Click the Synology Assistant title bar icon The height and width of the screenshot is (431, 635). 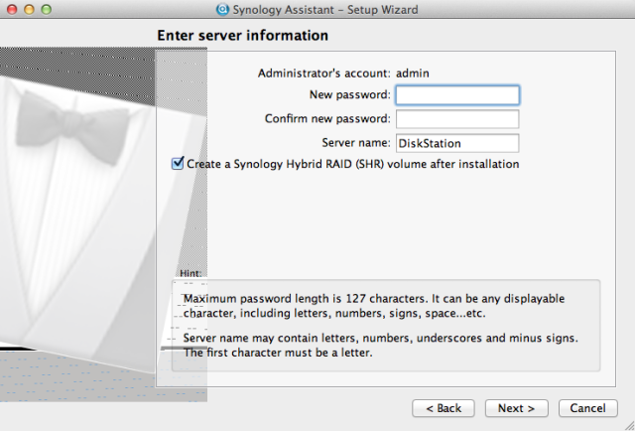pyautogui.click(x=222, y=9)
